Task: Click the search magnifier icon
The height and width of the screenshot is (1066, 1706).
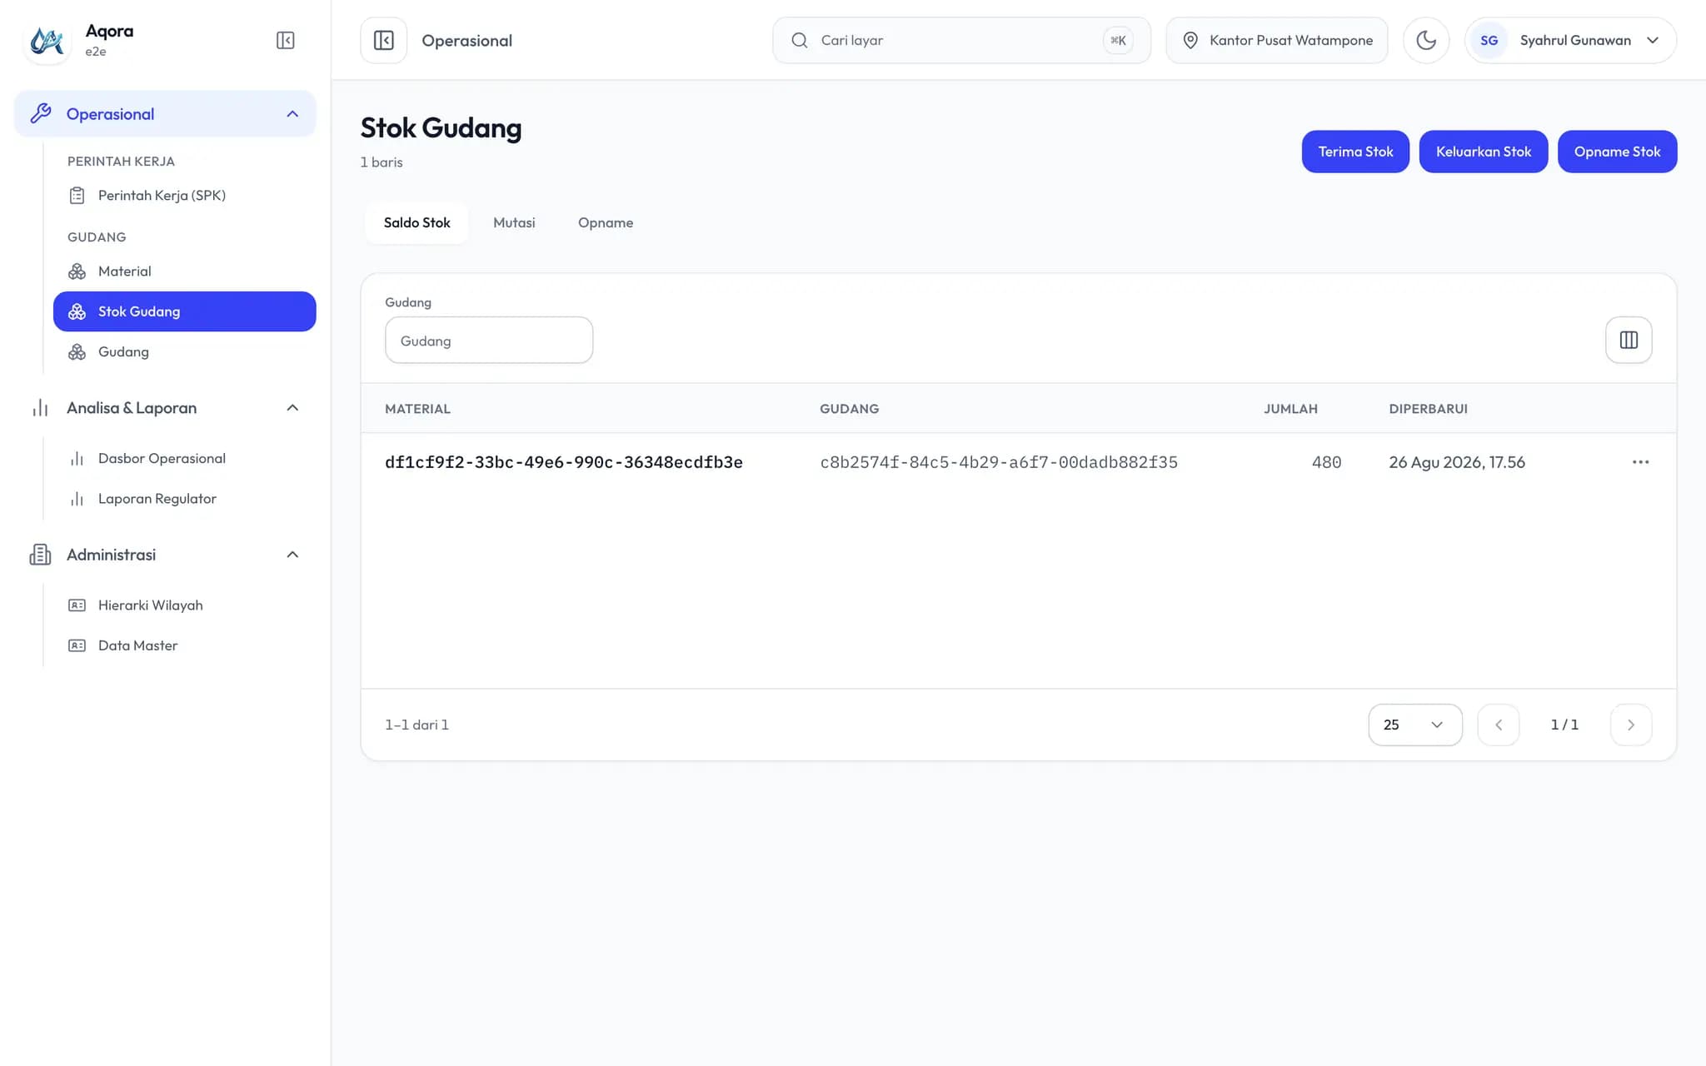Action: [799, 40]
